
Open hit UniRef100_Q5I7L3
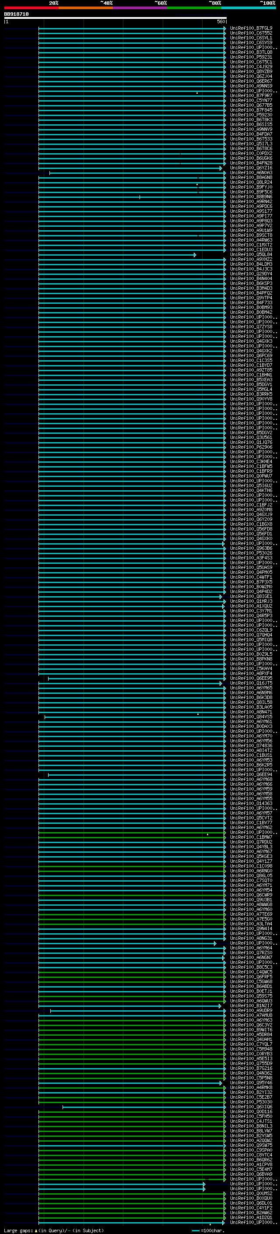251,144
